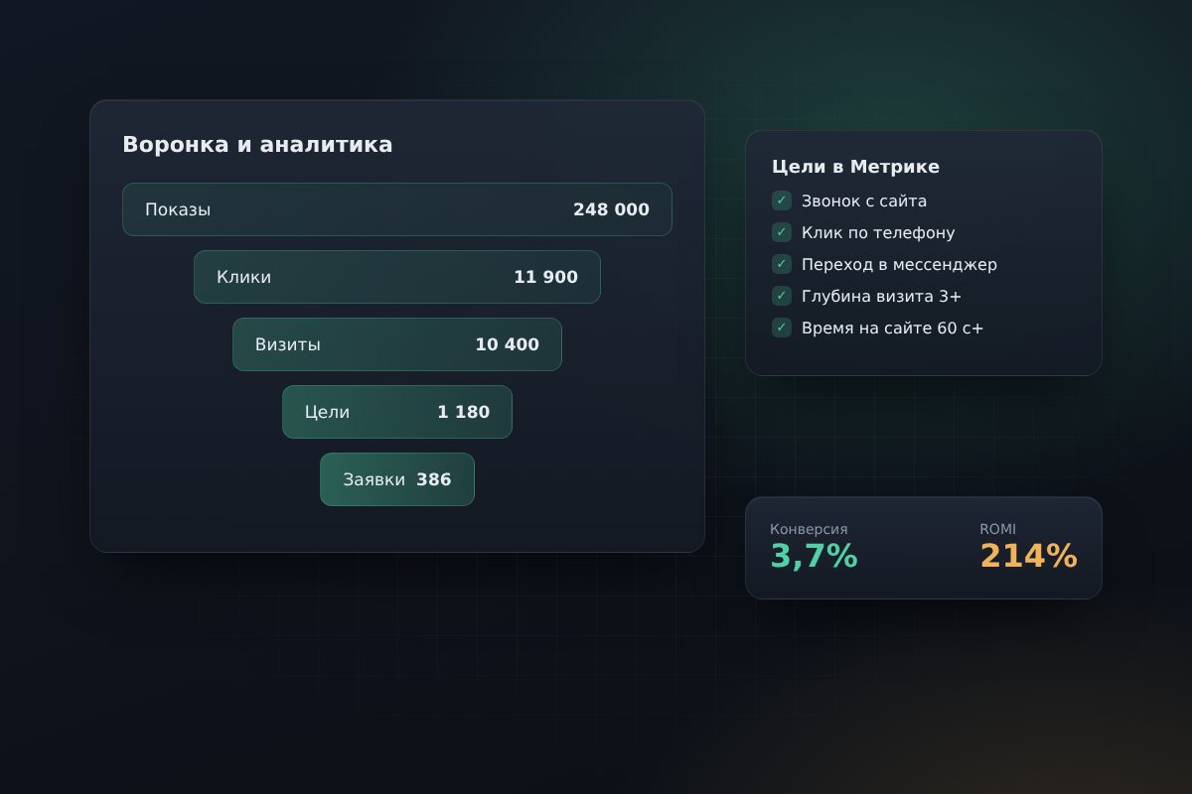Select the "Показы" funnel stage bar
The width and height of the screenshot is (1192, 794).
click(397, 209)
